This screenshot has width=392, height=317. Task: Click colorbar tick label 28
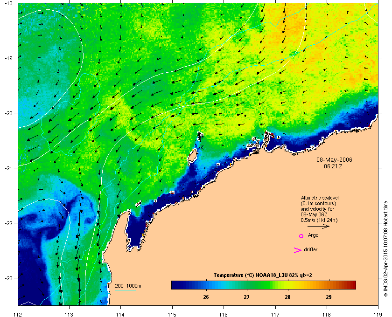pos(288,297)
